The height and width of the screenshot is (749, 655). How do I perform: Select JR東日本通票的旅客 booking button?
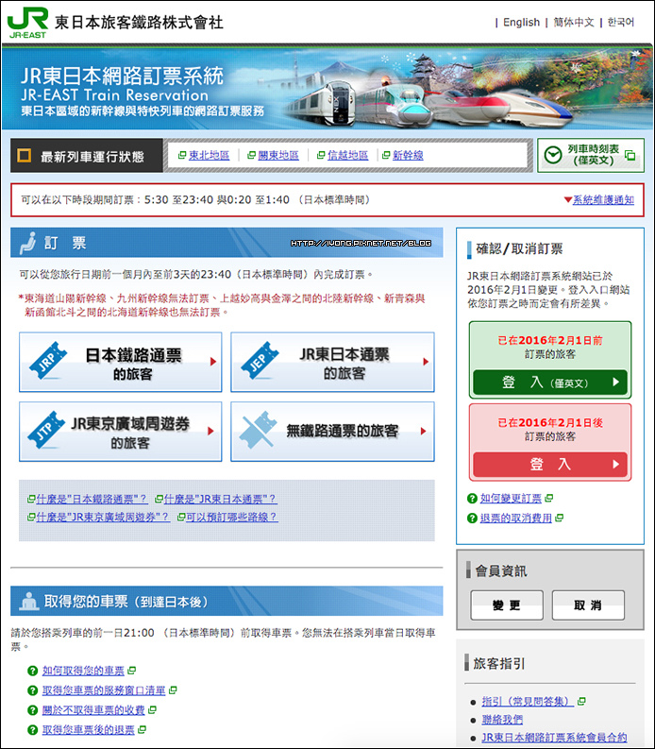pos(332,362)
